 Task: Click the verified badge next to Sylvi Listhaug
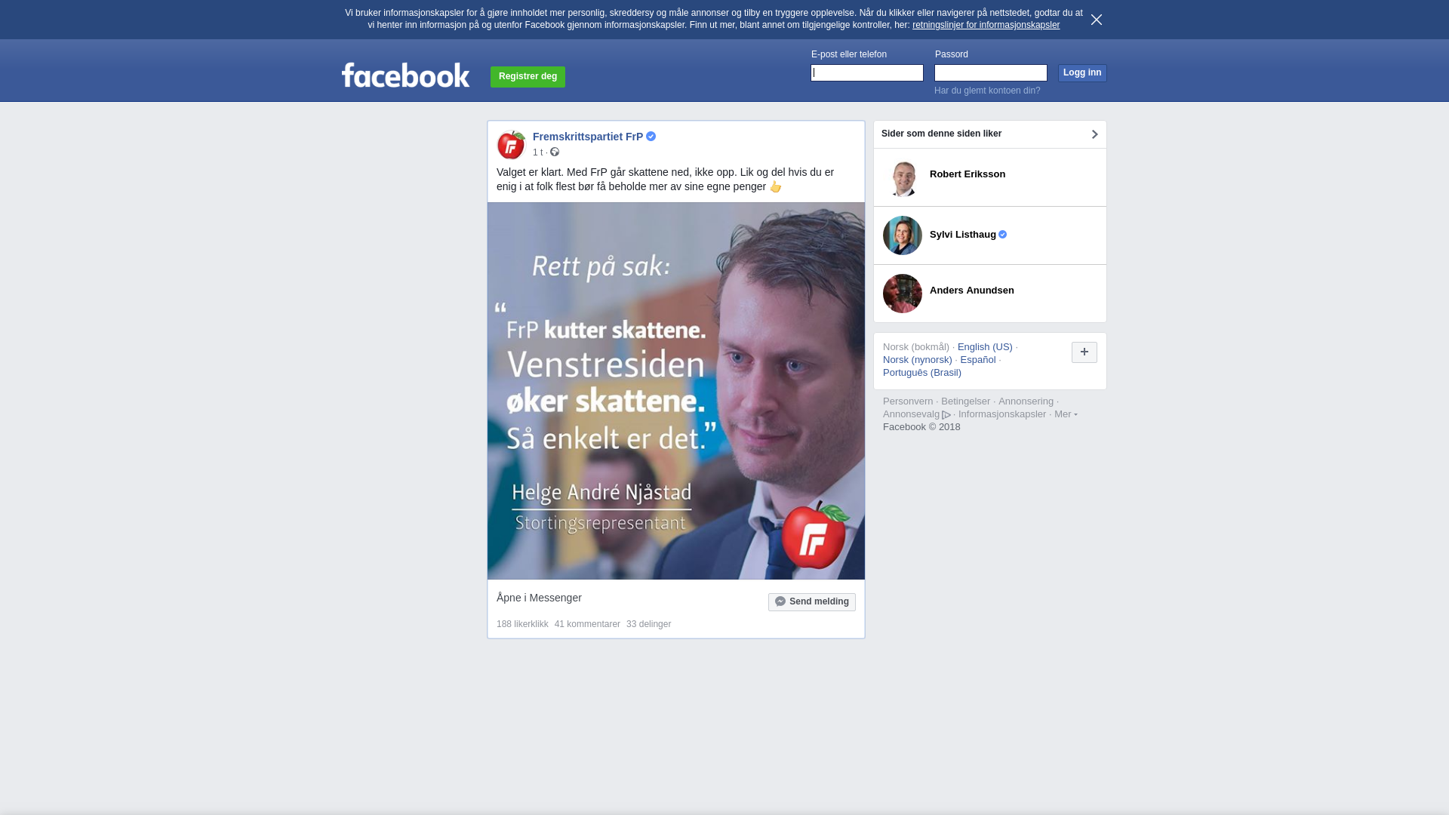(1003, 235)
